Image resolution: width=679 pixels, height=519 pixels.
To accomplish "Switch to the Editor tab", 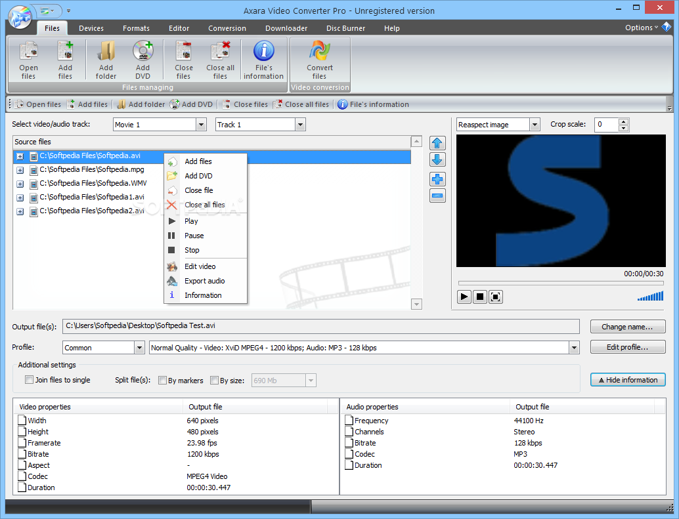I will click(179, 28).
